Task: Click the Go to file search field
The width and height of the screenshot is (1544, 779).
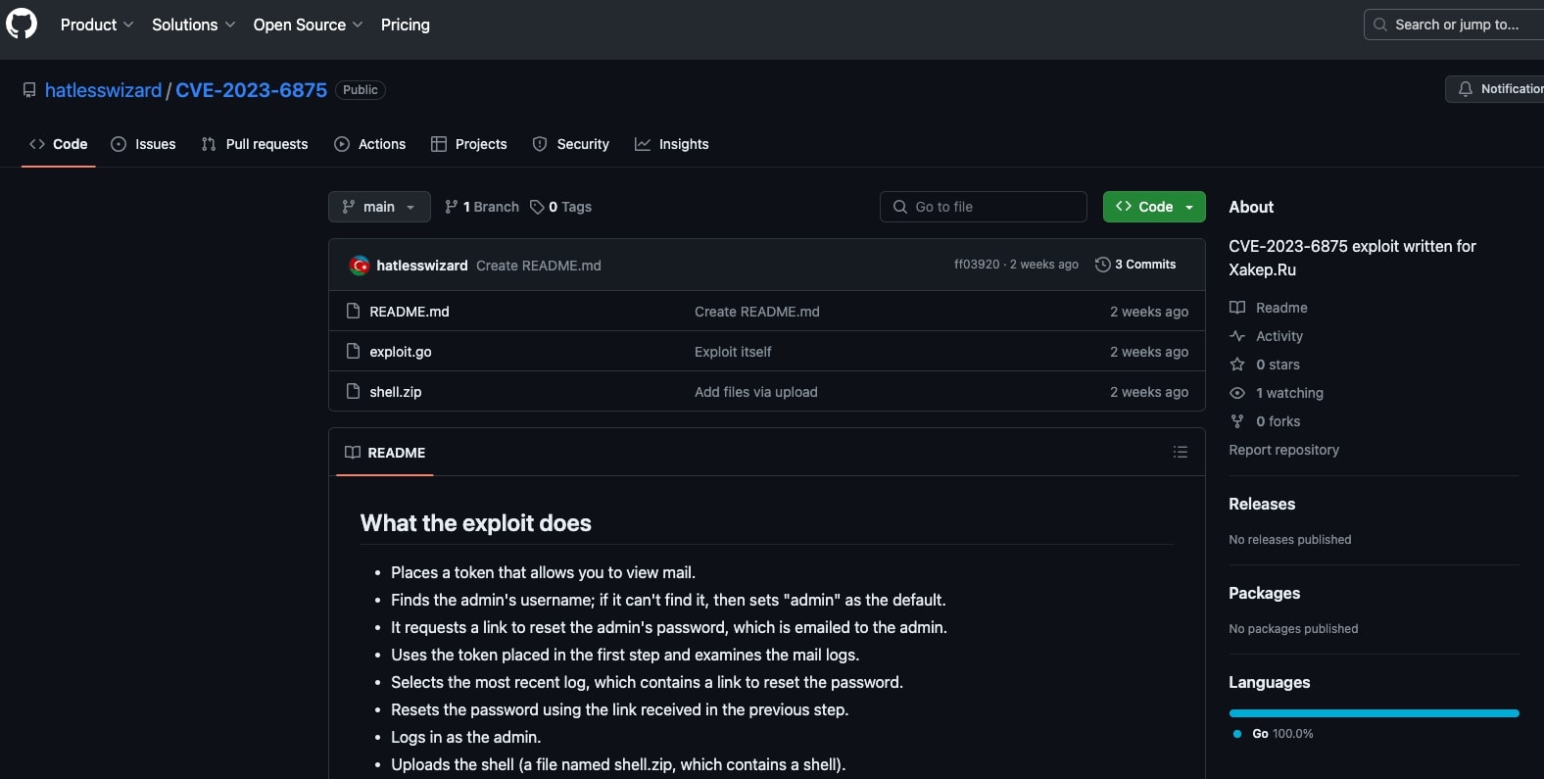Action: 984,207
